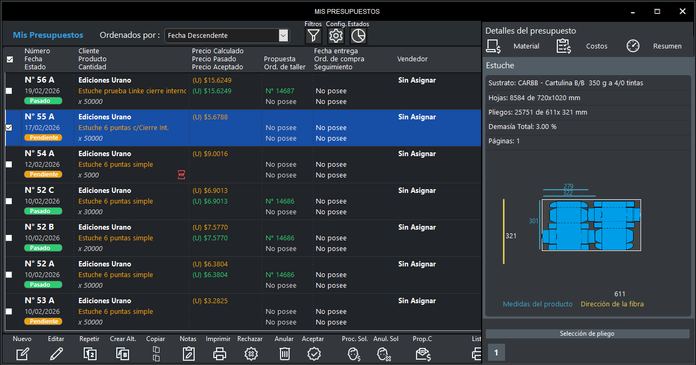The height and width of the screenshot is (365, 696).
Task: Open the Filtros funnel icon
Action: [x=314, y=36]
